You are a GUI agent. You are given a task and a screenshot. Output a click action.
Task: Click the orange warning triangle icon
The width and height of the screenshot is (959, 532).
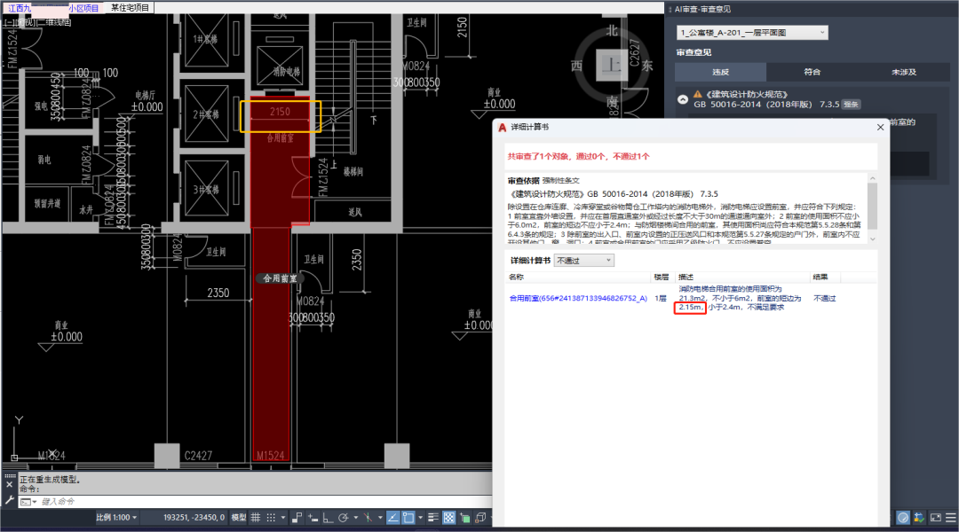pyautogui.click(x=697, y=94)
